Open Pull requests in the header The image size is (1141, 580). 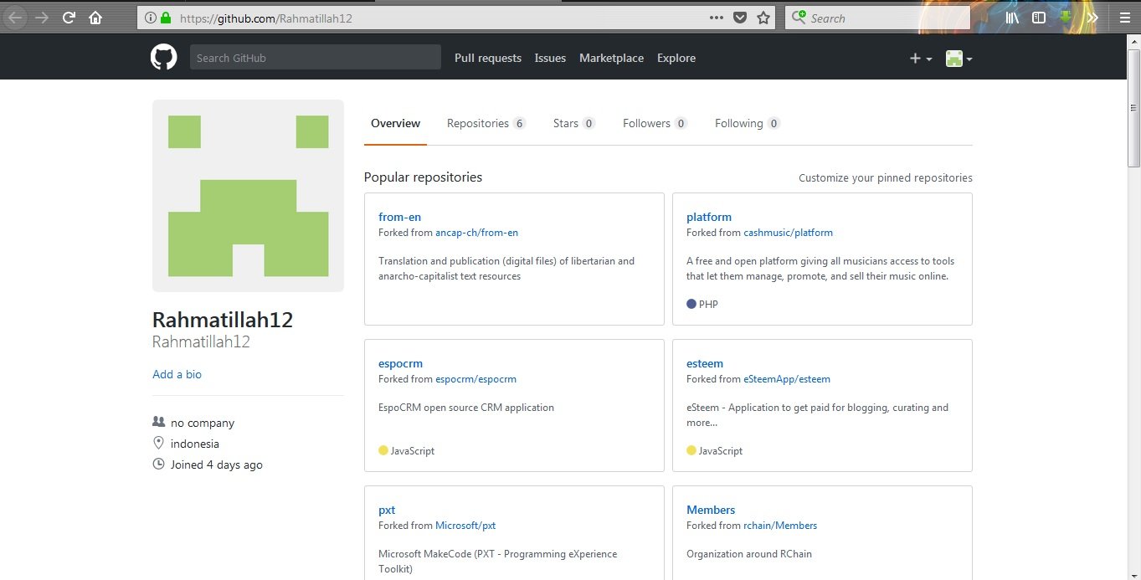(488, 58)
